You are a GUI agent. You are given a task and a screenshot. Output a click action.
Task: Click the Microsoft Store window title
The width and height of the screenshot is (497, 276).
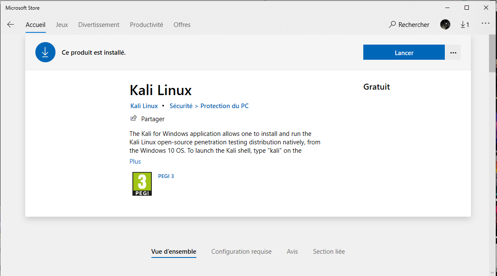point(23,8)
